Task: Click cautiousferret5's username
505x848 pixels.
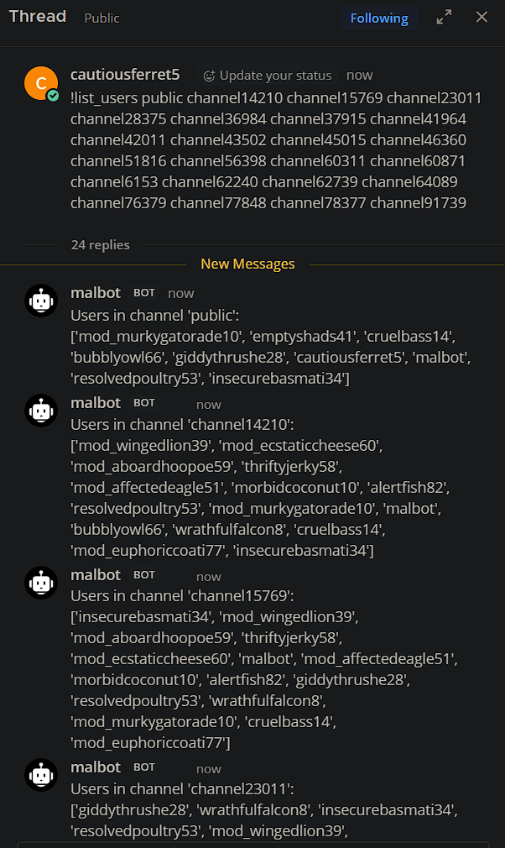Action: pos(125,74)
